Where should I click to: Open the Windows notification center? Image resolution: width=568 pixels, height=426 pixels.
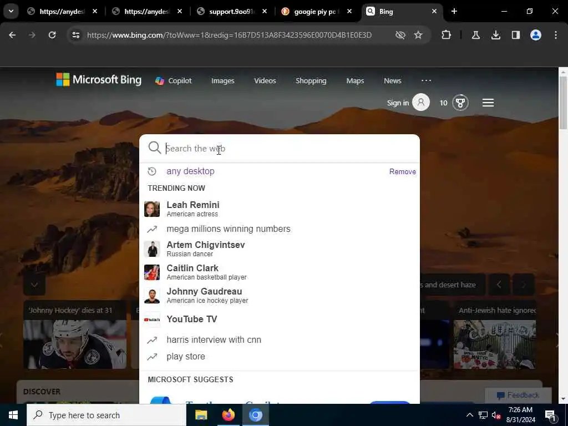click(550, 415)
